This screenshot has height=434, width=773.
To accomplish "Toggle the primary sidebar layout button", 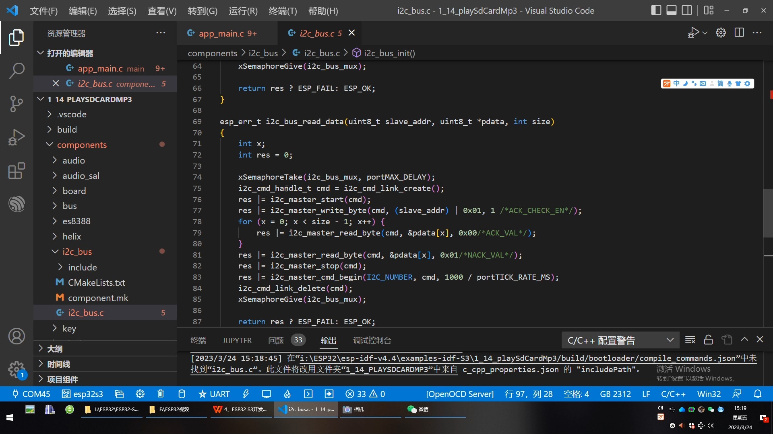I will [x=656, y=10].
